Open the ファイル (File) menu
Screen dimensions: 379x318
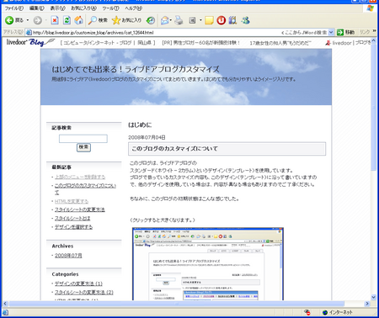13,8
